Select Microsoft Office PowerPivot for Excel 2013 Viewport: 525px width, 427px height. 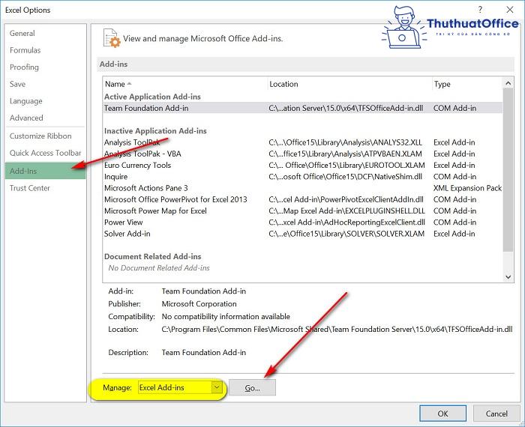[x=303, y=199]
